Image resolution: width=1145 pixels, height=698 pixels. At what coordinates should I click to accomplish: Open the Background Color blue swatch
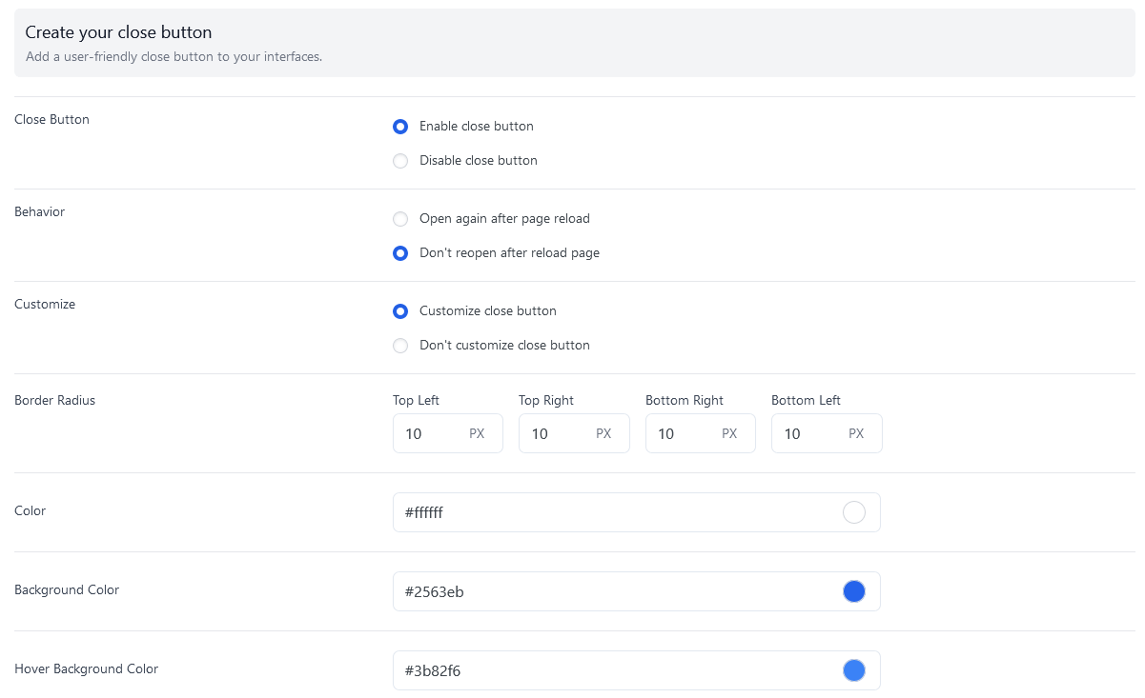[x=854, y=591]
